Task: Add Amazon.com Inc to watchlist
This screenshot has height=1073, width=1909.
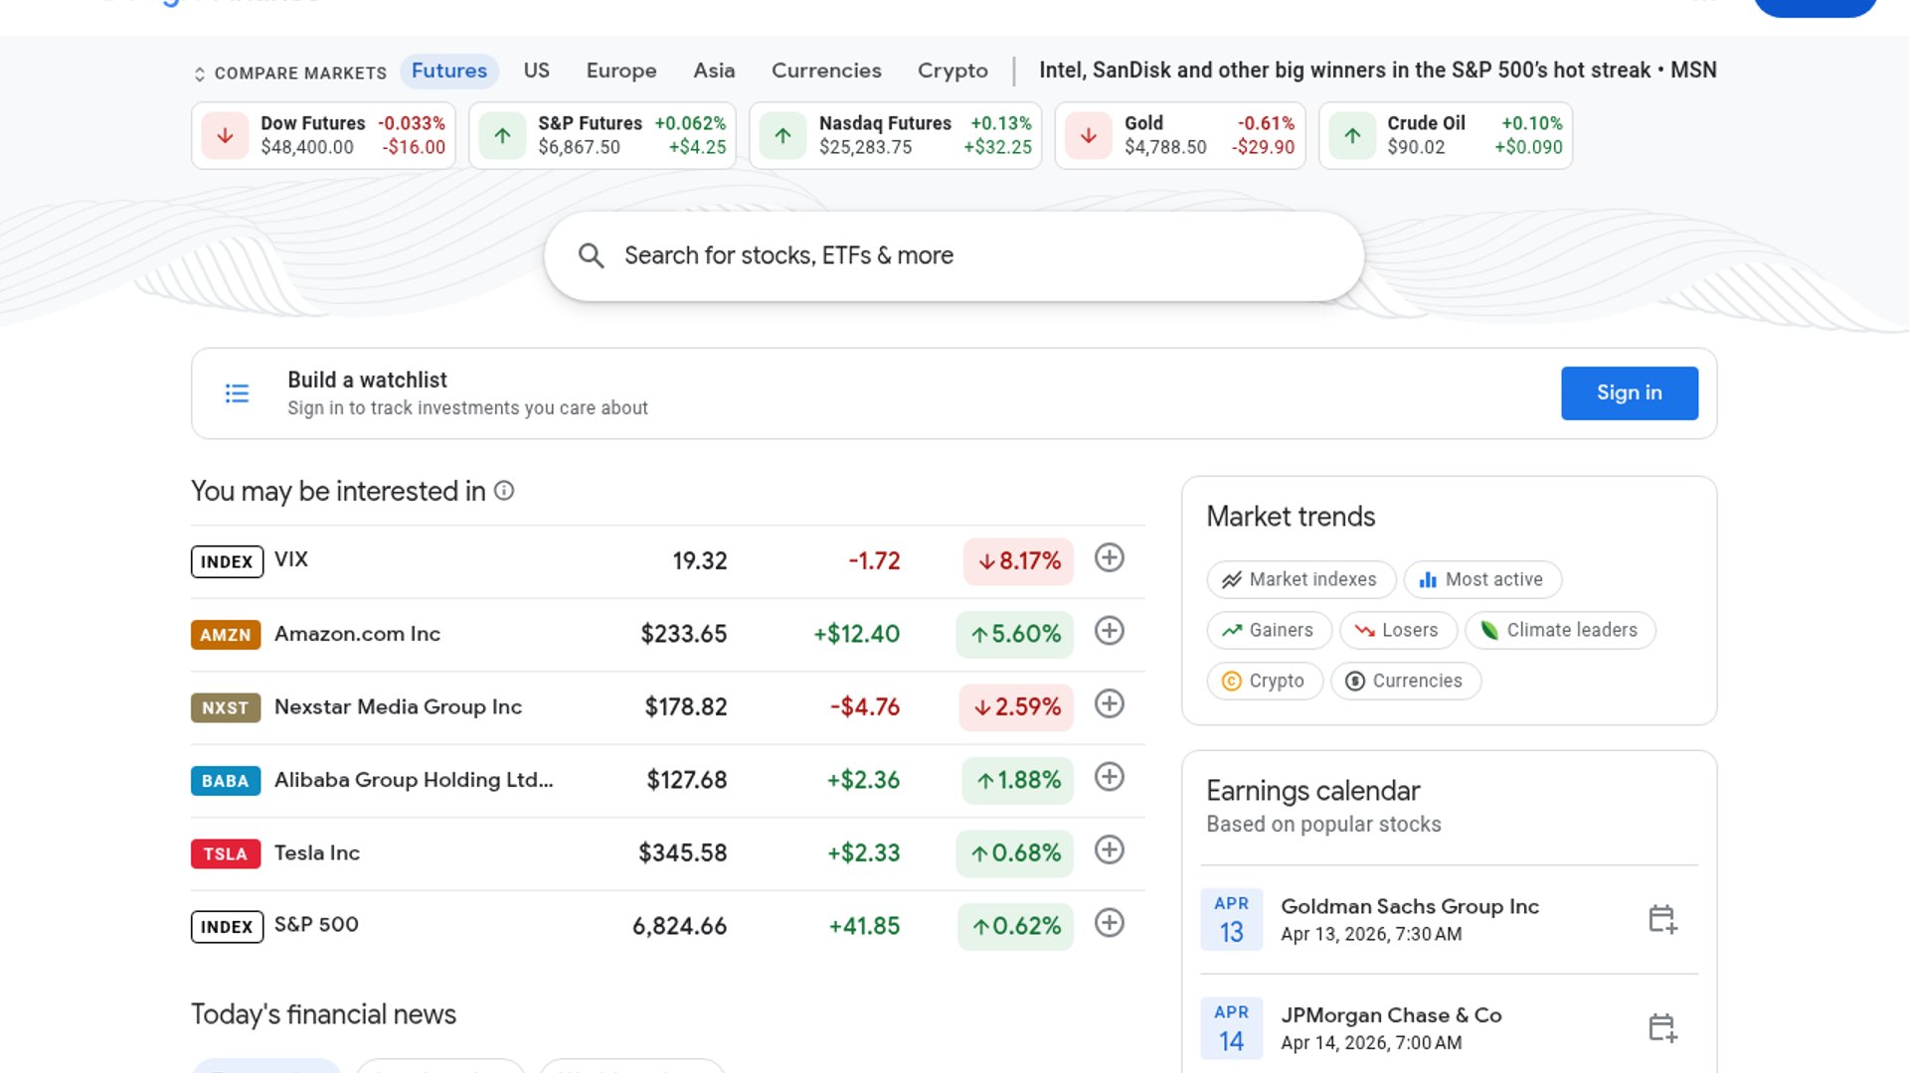Action: [1109, 631]
